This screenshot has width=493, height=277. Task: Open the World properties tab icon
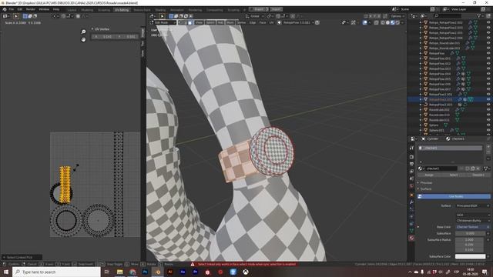tap(411, 186)
